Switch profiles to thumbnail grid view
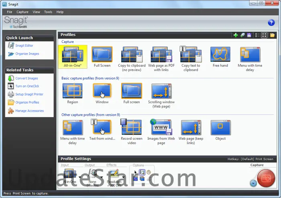Screen dimensions: 281x198 [264, 35]
